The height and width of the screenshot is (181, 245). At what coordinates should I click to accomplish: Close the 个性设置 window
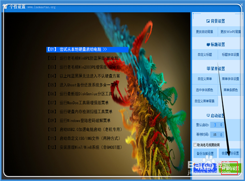[x=242, y=4]
